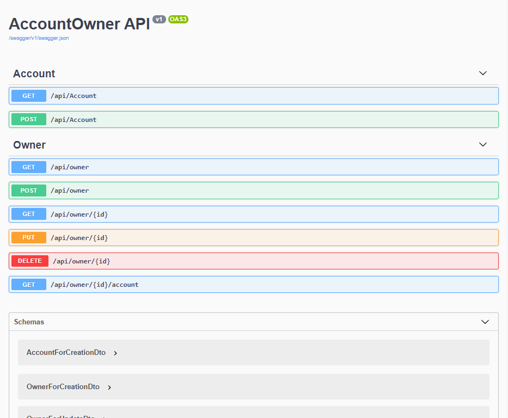Expand the AccountForCreationDto schema arrow
Viewport: 508px width, 418px height.
point(115,353)
